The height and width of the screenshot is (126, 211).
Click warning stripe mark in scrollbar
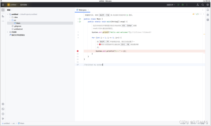pos(204,34)
